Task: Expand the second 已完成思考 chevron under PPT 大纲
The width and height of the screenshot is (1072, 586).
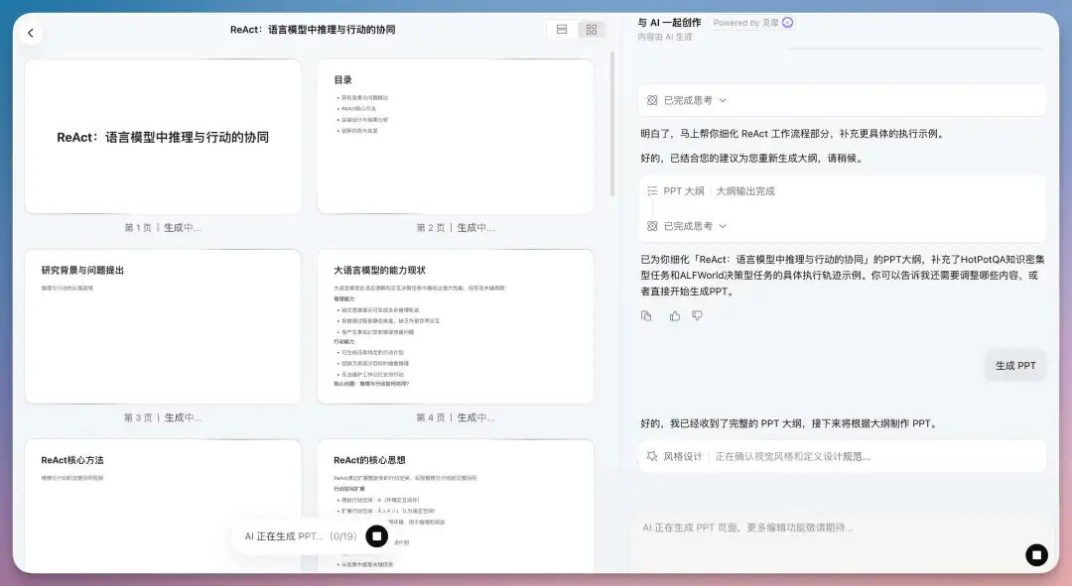Action: [723, 226]
